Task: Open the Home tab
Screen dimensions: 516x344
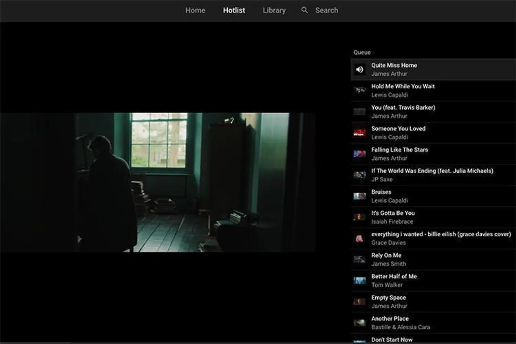Action: 195,10
